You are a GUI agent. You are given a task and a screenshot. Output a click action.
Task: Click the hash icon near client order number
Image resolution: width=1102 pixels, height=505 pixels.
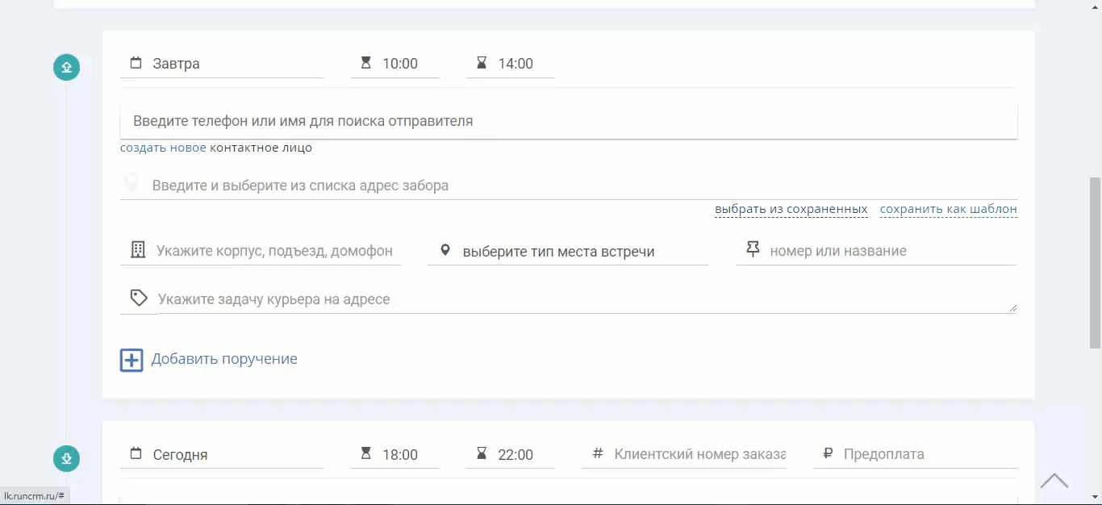tap(598, 454)
